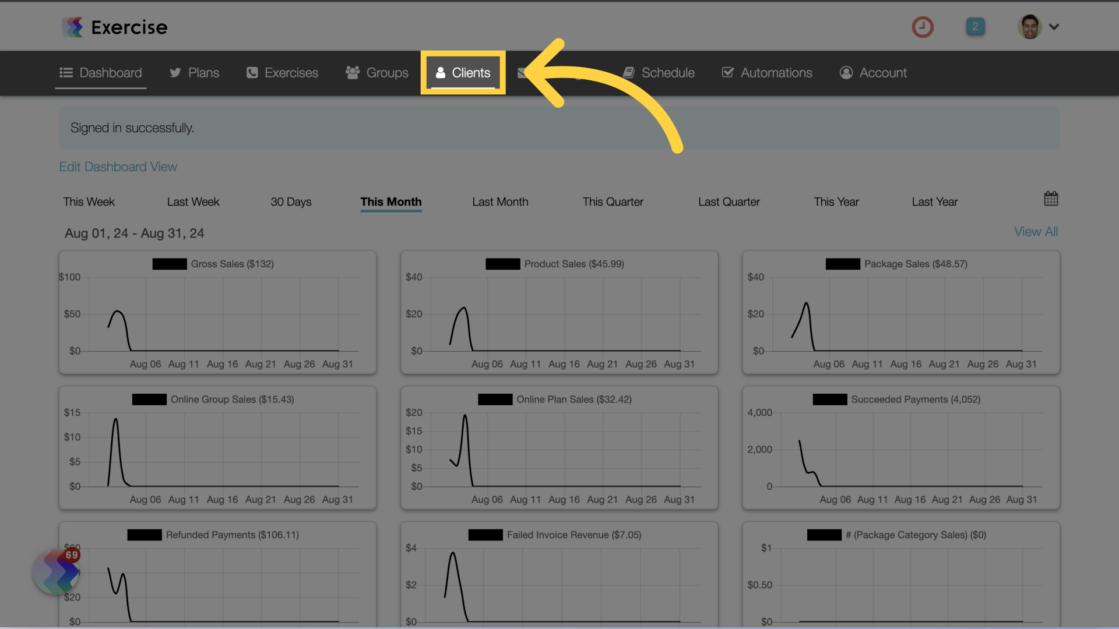Open the Dashboard panel
The height and width of the screenshot is (629, 1119).
pyautogui.click(x=101, y=72)
